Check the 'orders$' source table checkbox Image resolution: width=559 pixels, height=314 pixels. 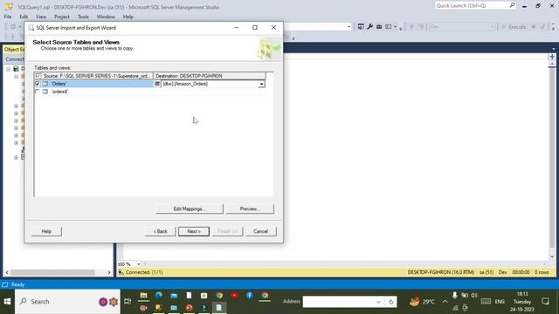(x=38, y=92)
